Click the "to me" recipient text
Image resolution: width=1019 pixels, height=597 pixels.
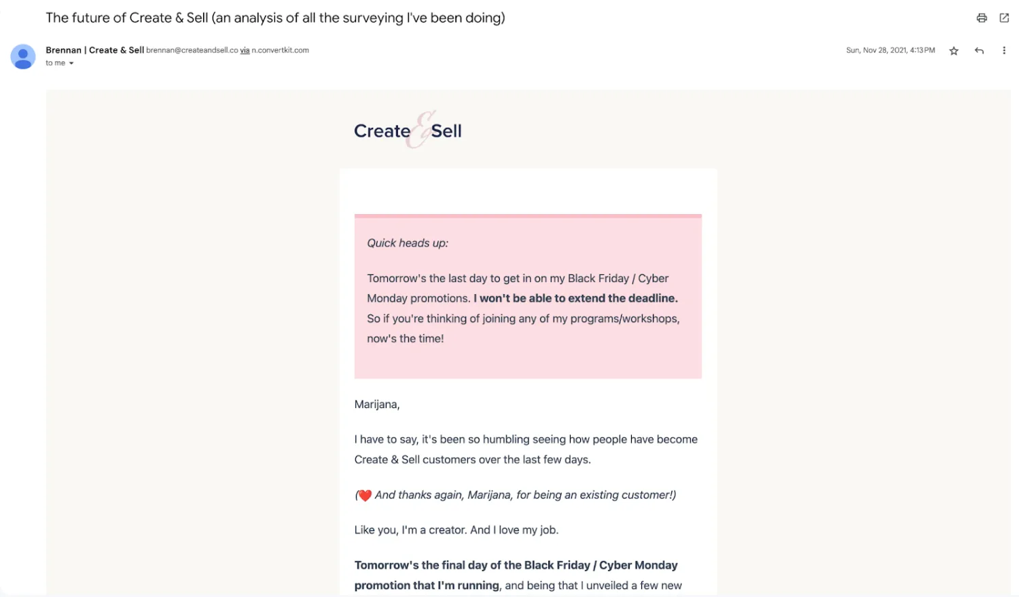(55, 63)
